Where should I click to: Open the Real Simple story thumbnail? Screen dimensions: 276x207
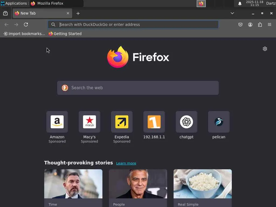coord(203,184)
